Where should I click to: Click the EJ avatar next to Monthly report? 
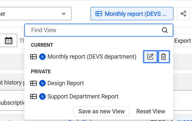click(x=42, y=57)
